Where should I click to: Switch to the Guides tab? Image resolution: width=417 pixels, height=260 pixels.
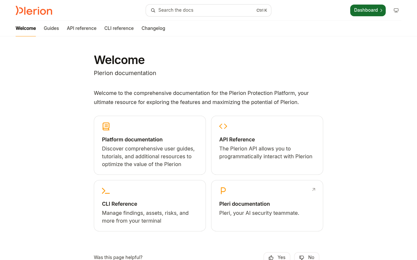(51, 28)
